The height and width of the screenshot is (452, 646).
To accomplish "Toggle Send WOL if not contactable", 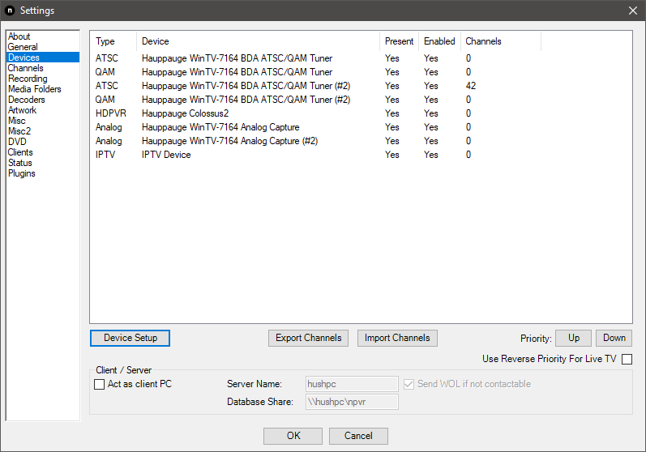I will (409, 384).
